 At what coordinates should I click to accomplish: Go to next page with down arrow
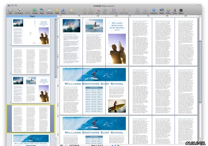(115, 145)
